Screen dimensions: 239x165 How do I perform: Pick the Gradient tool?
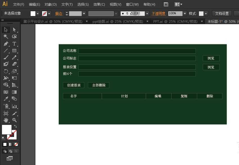[14, 92]
